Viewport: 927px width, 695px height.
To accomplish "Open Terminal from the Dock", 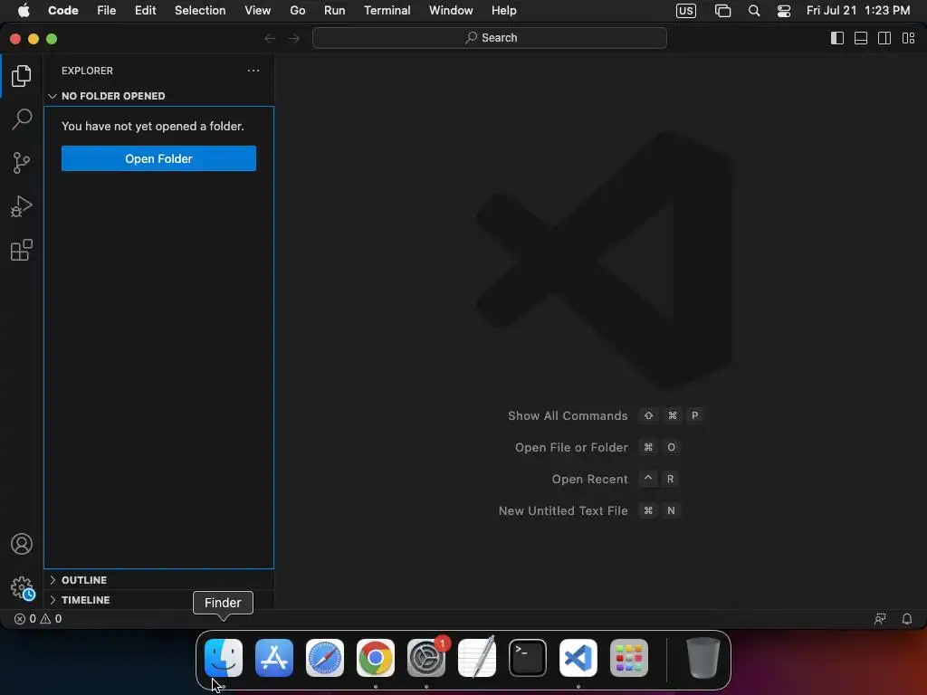I will pos(528,658).
